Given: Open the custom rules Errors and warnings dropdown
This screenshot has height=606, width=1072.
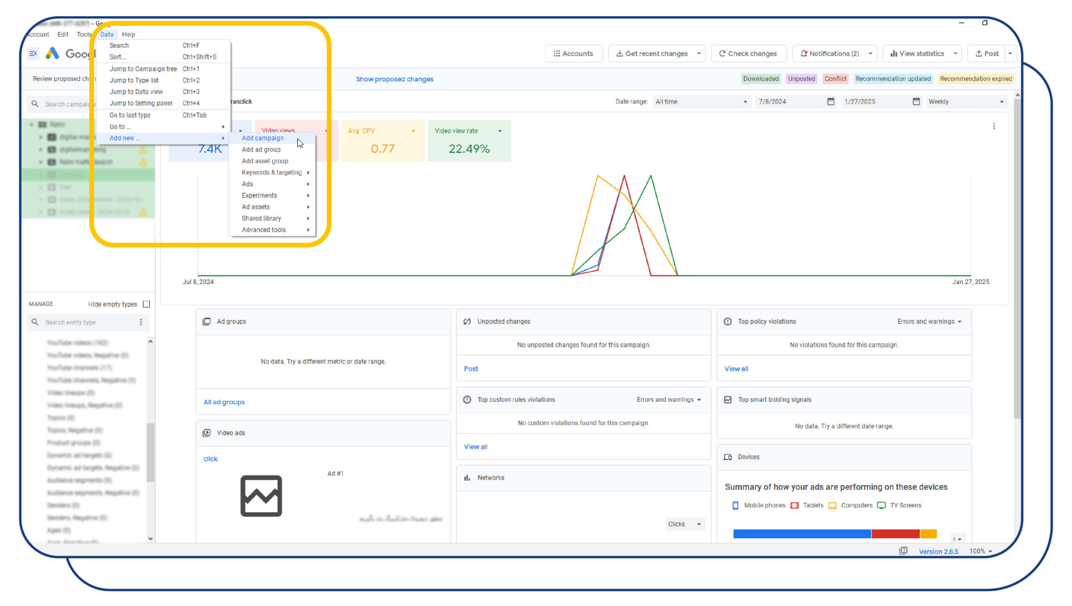Looking at the screenshot, I should click(669, 399).
